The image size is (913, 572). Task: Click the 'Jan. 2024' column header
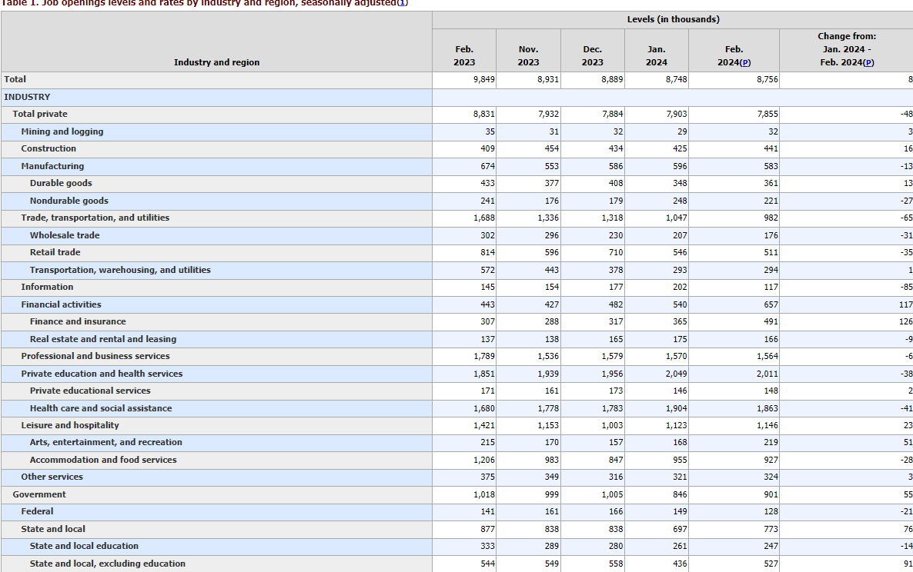(x=656, y=56)
